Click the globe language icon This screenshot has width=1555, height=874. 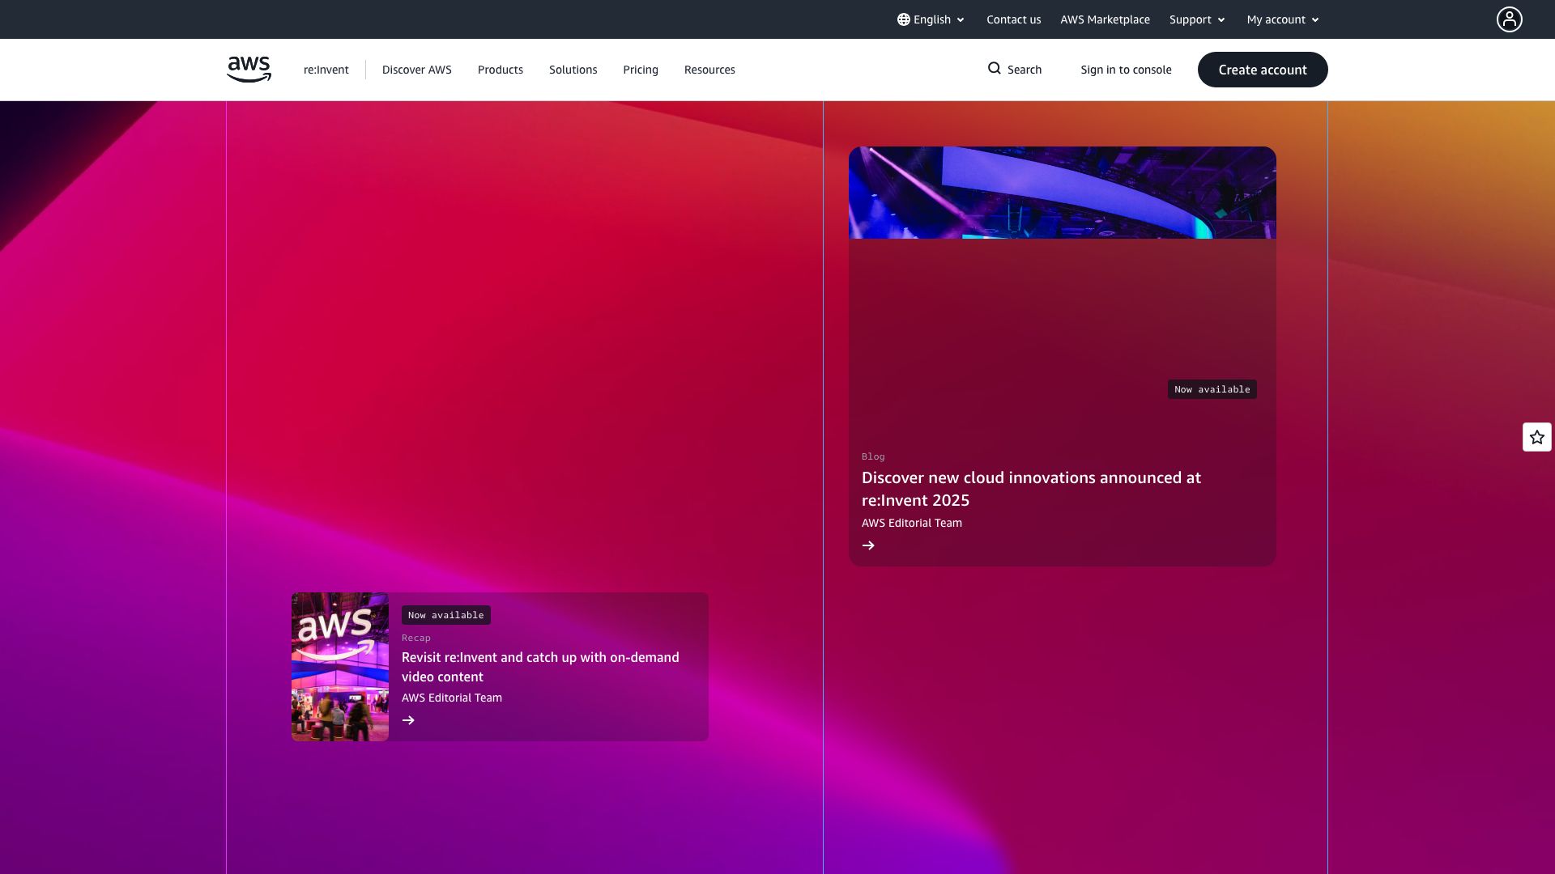pos(902,19)
